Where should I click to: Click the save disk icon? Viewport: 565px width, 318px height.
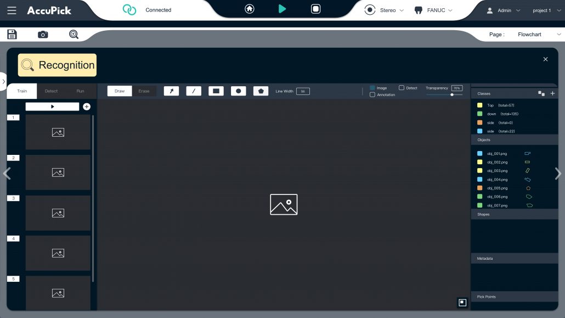click(x=12, y=35)
